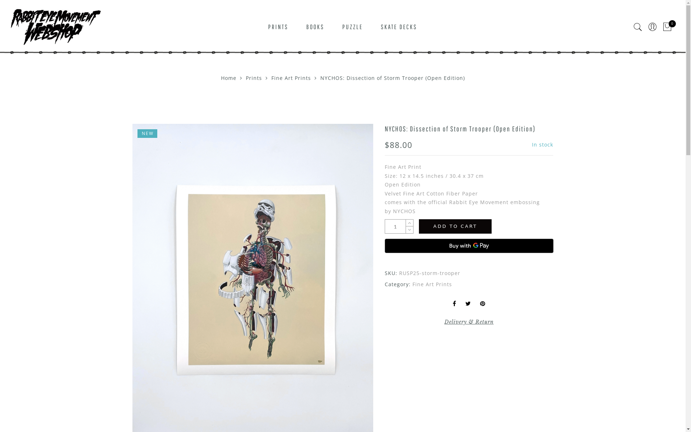The height and width of the screenshot is (432, 691).
Task: Open the Prints menu
Action: coord(278,27)
